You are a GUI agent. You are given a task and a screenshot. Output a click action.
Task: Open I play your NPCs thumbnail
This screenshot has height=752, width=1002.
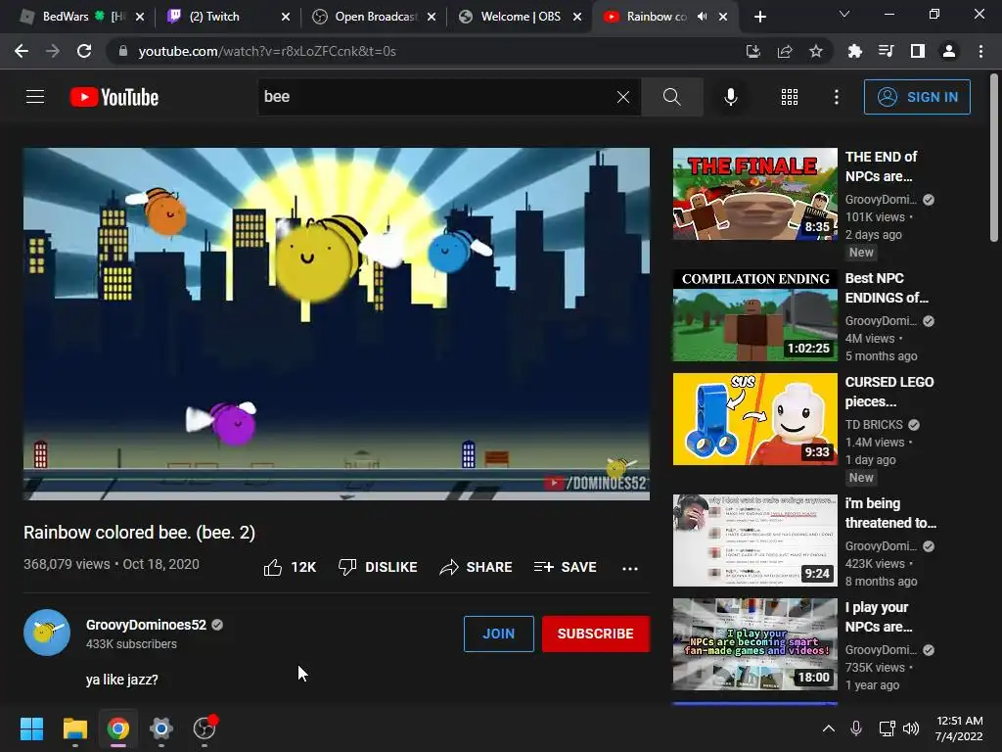754,644
